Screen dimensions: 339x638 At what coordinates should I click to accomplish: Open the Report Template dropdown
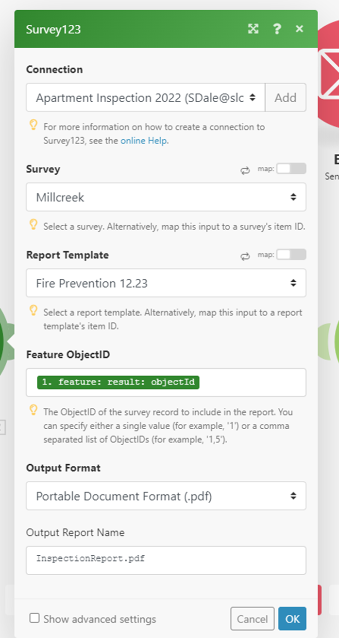point(166,283)
